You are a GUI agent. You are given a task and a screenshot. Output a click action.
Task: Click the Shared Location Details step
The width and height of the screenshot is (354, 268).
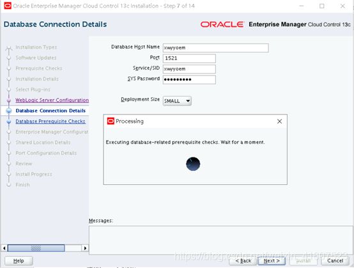click(43, 143)
